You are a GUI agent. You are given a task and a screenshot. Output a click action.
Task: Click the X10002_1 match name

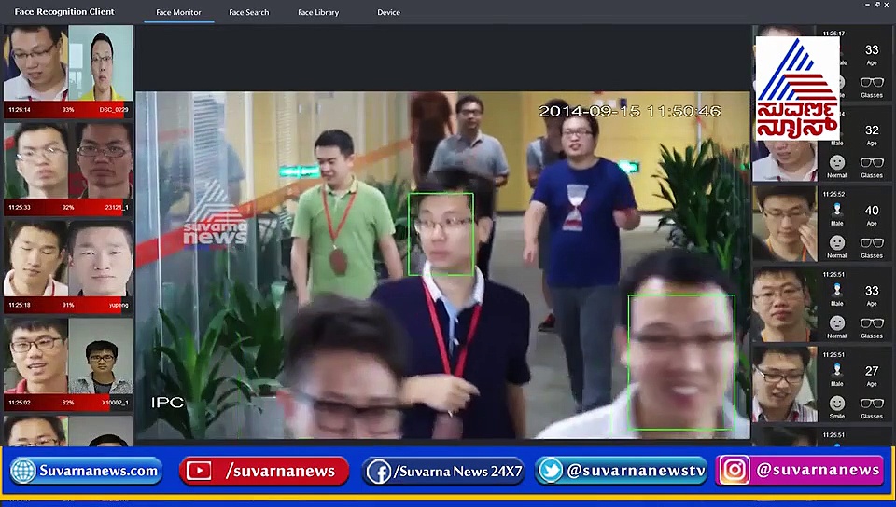point(115,403)
